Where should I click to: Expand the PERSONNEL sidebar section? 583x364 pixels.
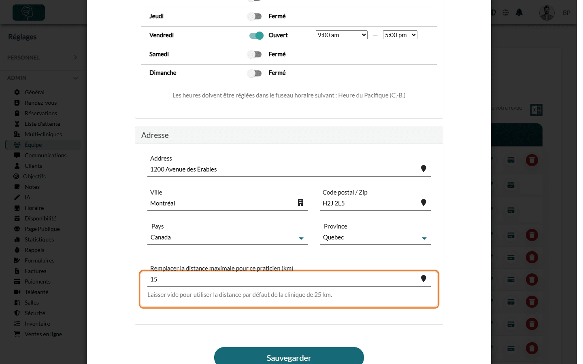point(42,57)
